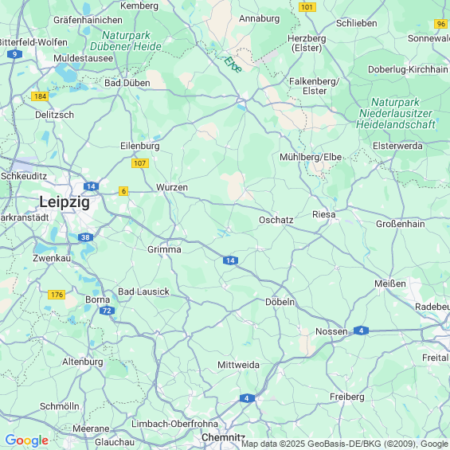The height and width of the screenshot is (450, 450).
Task: Click the 184 road shield near Delitzsch
Action: (x=40, y=96)
